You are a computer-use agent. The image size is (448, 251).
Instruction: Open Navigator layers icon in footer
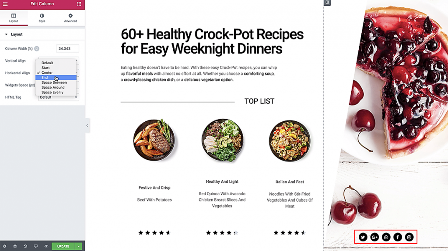coord(15,246)
